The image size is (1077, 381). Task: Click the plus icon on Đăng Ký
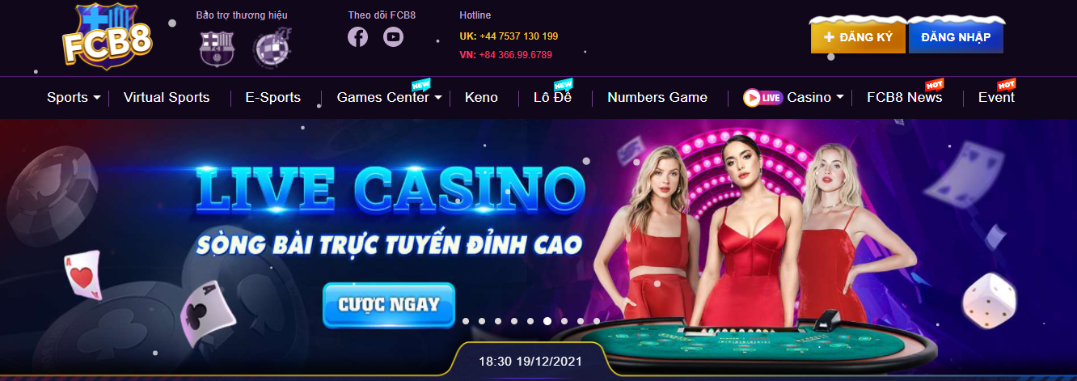click(829, 37)
